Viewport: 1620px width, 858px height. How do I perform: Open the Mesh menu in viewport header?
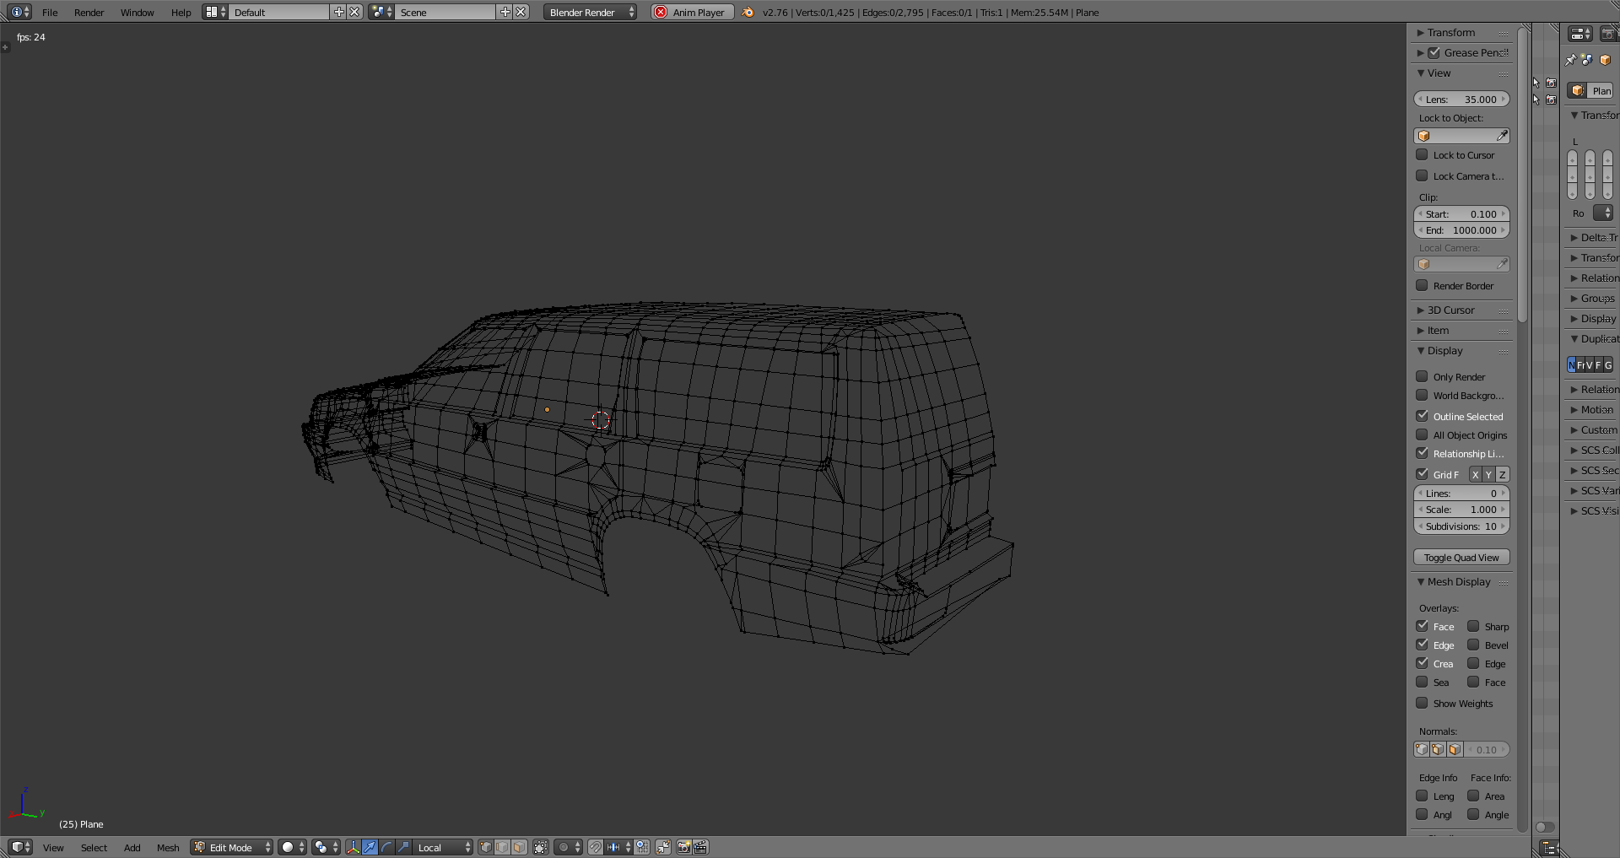click(x=168, y=848)
